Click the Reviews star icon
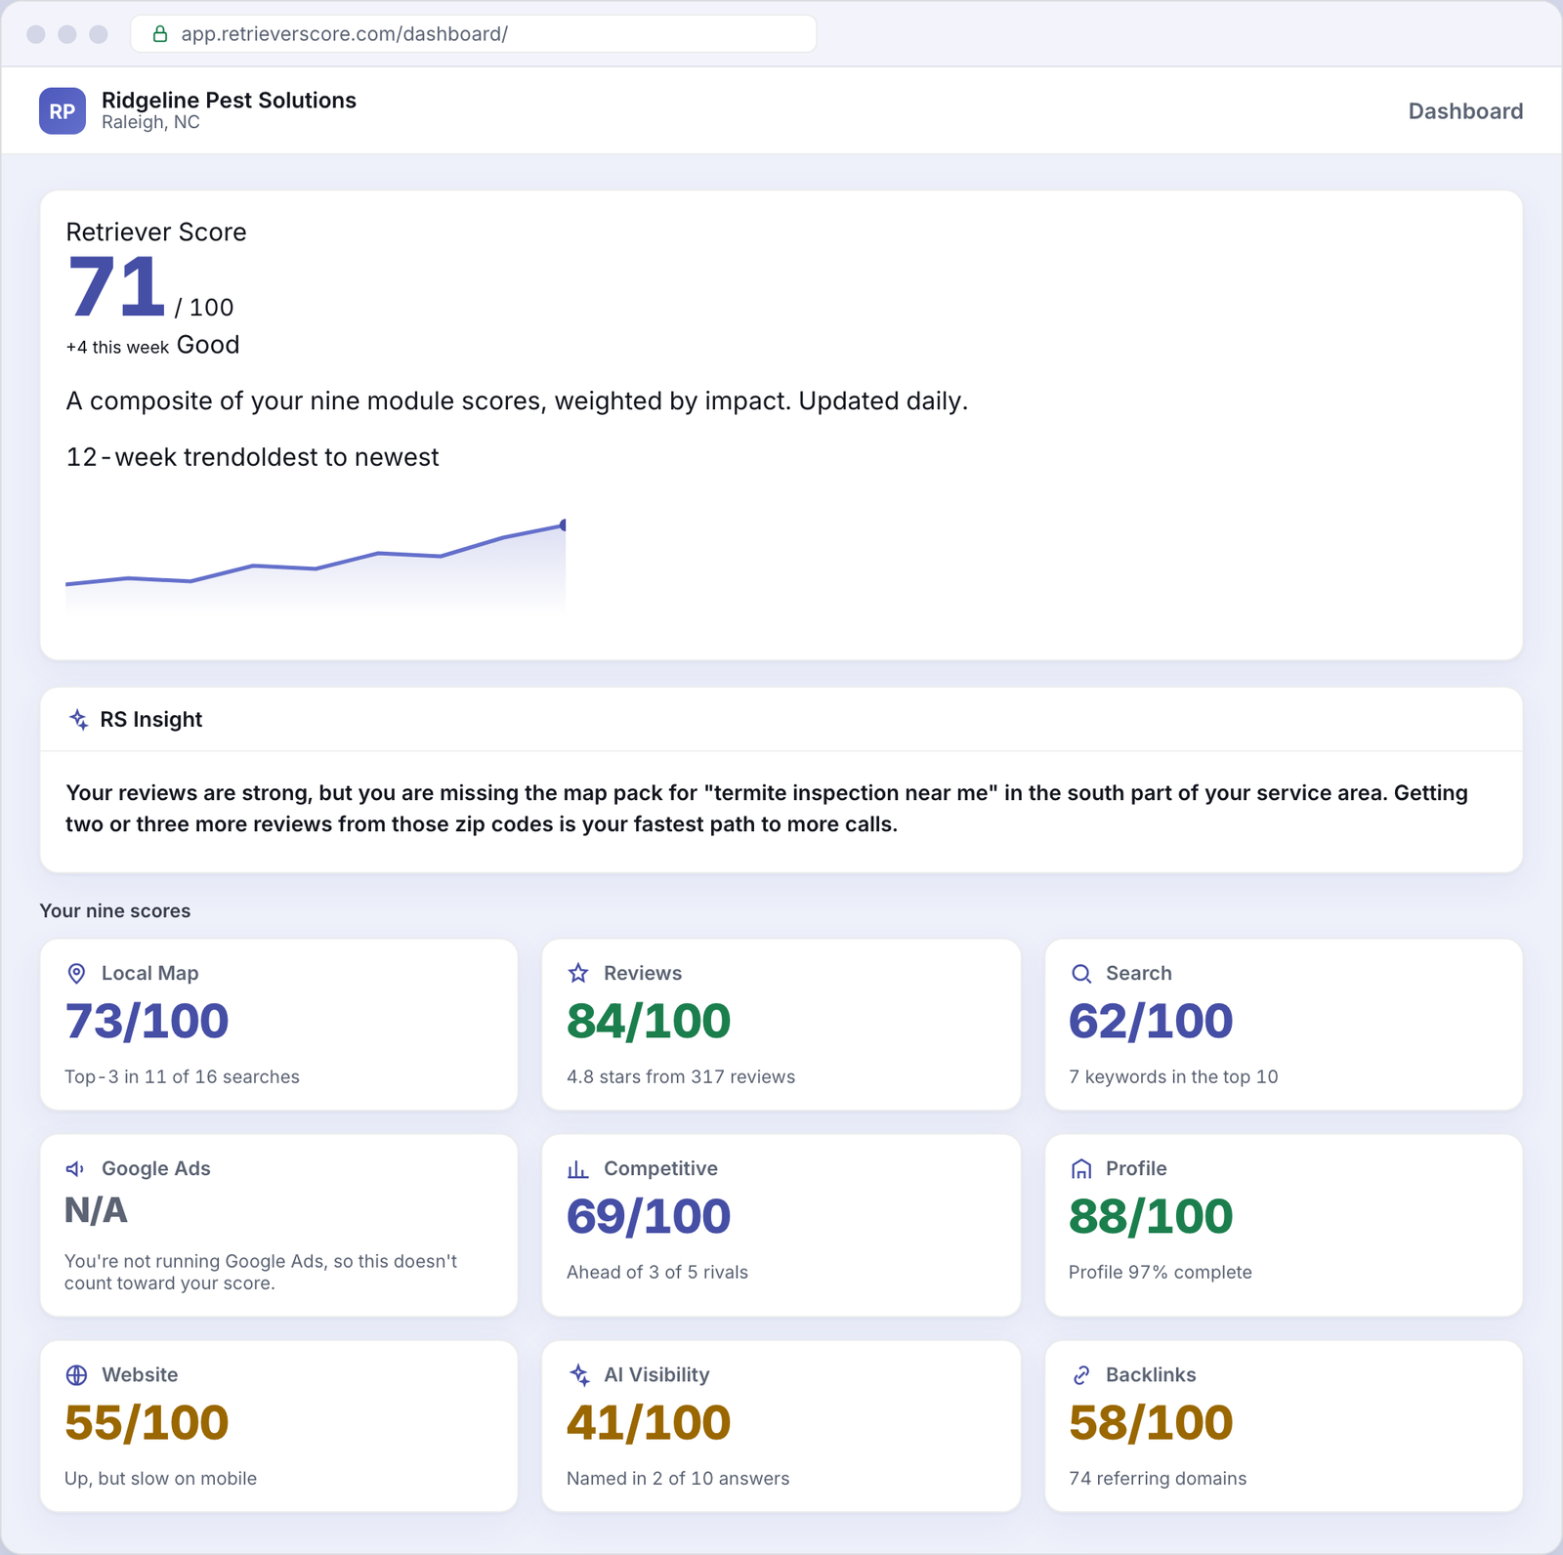This screenshot has width=1563, height=1555. click(x=578, y=974)
